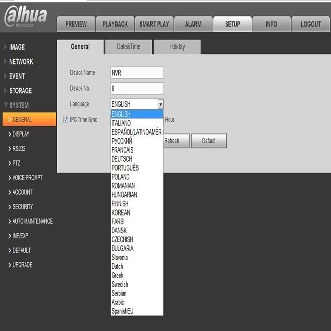The image size is (331, 331).
Task: Close the Language dropdown arrow
Action: click(x=161, y=104)
